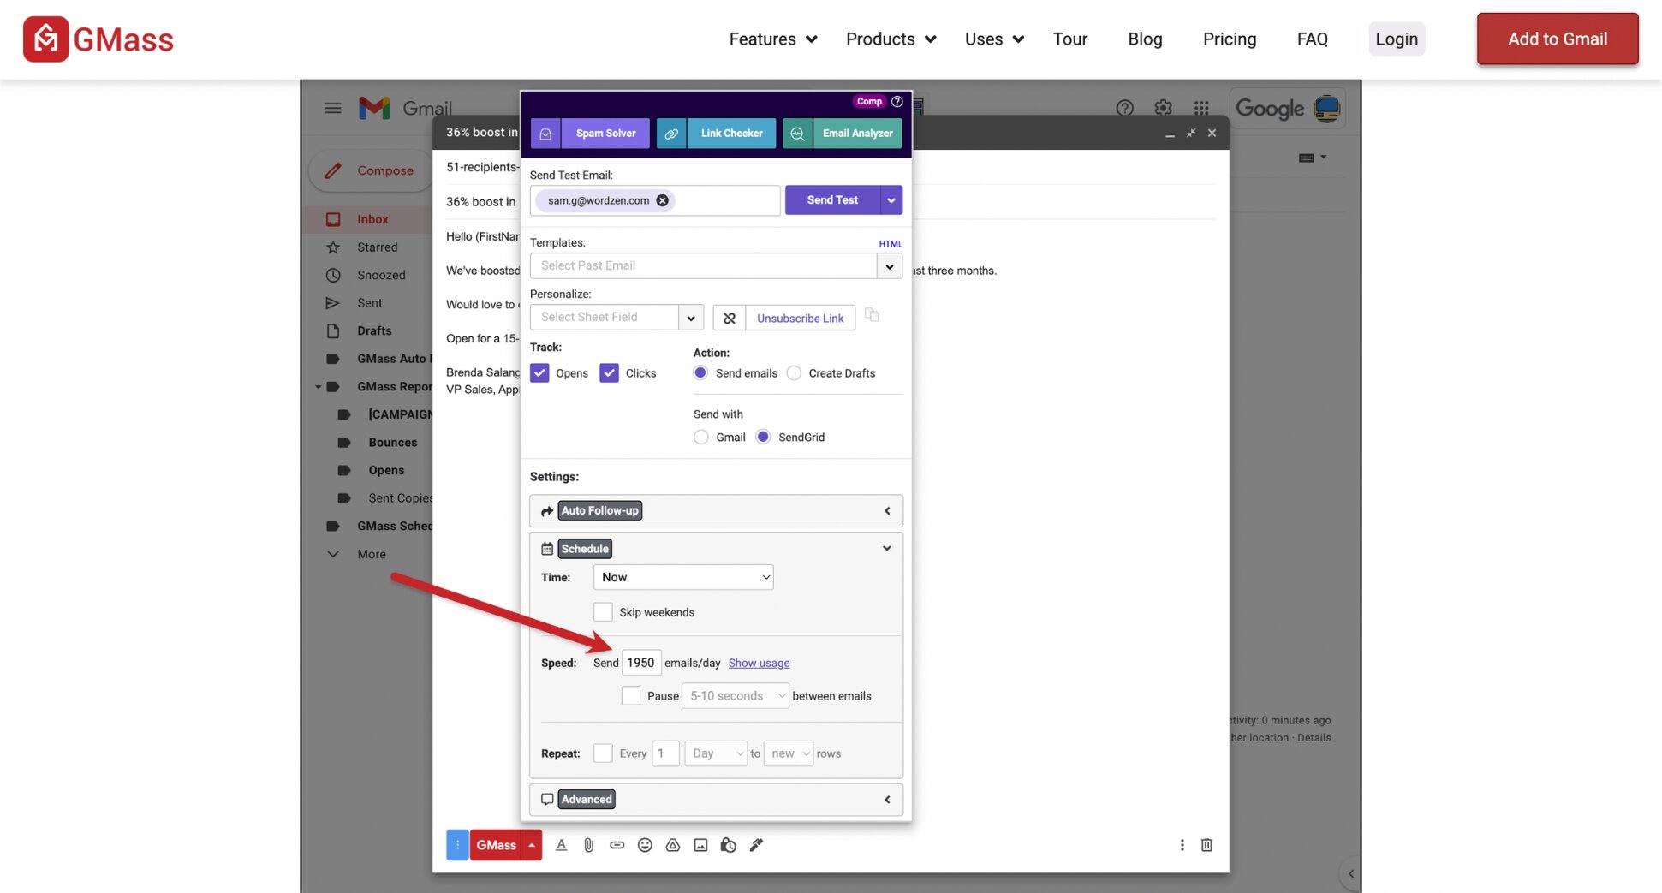Viewport: 1662px width, 893px height.
Task: Open the Day repeat interval dropdown
Action: click(x=716, y=753)
